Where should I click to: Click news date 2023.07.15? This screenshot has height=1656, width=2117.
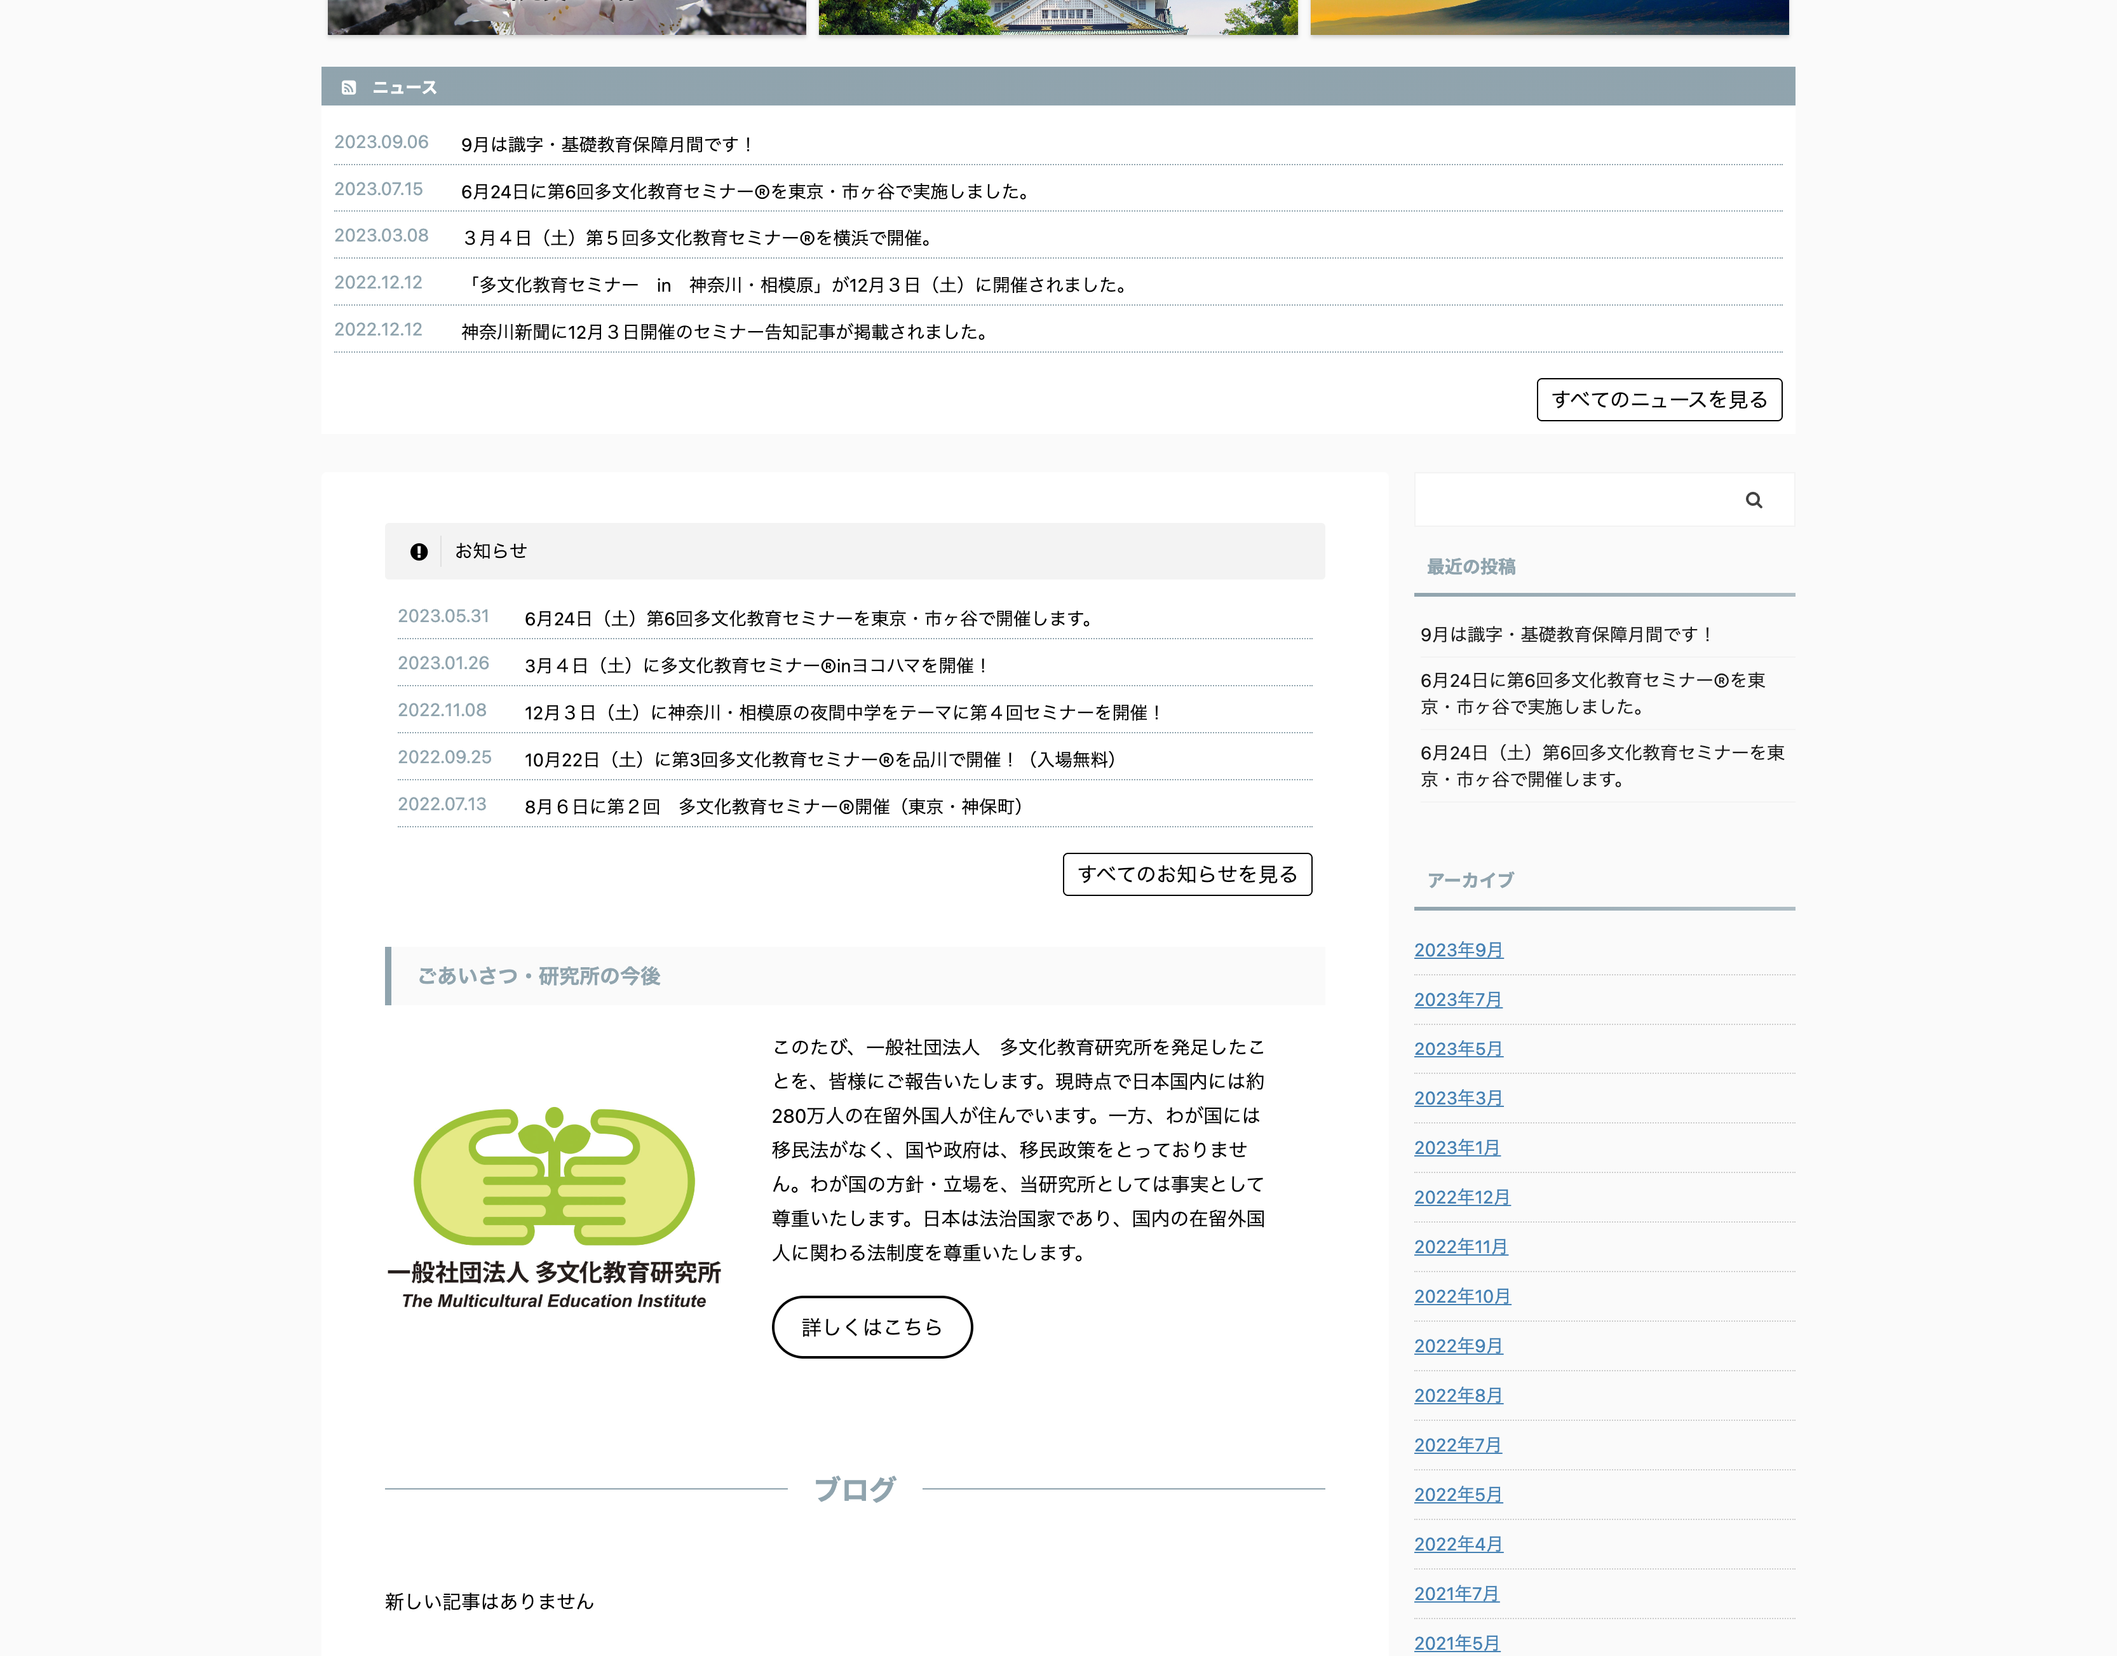tap(378, 189)
